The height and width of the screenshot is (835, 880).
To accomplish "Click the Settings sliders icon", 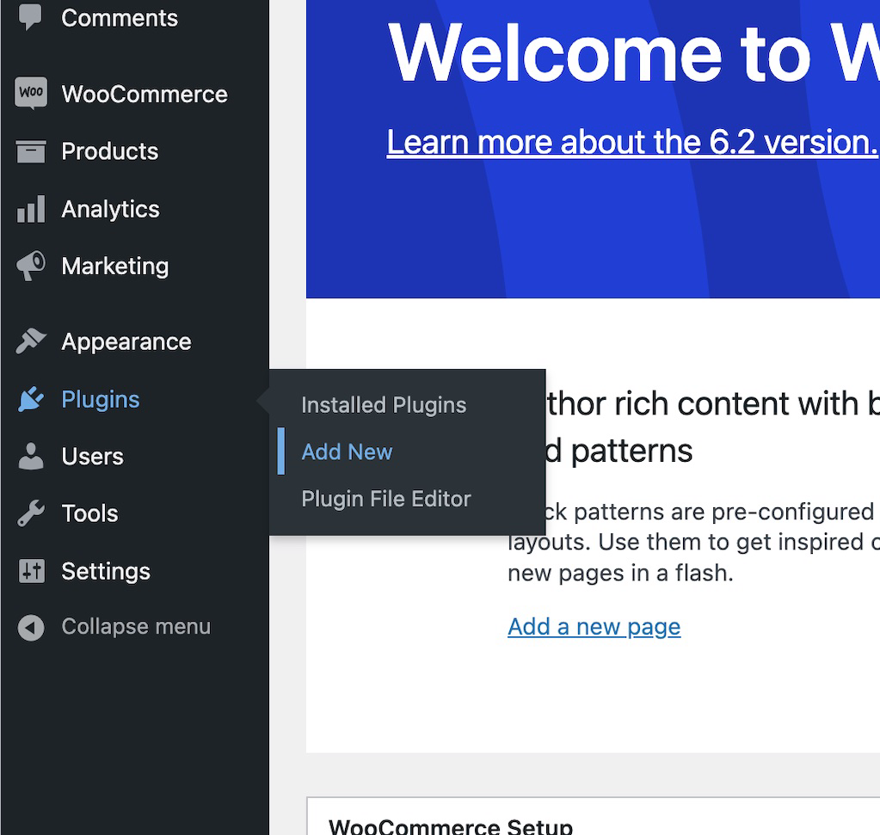I will coord(32,571).
